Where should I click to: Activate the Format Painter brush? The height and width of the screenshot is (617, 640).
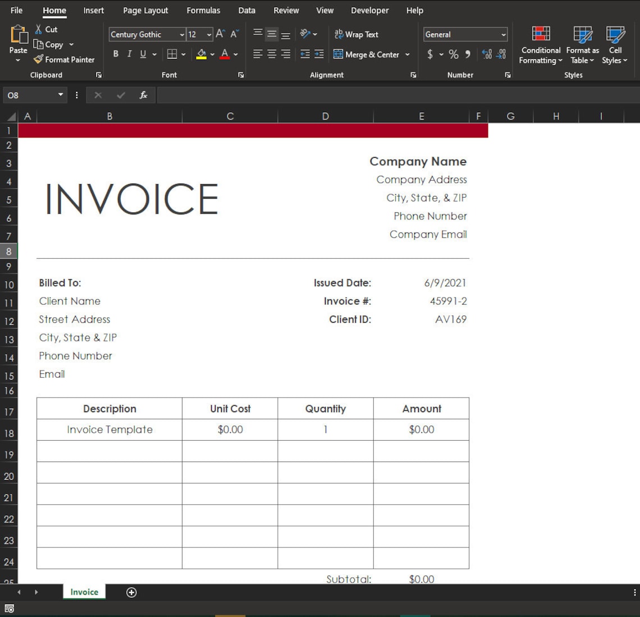click(x=38, y=59)
